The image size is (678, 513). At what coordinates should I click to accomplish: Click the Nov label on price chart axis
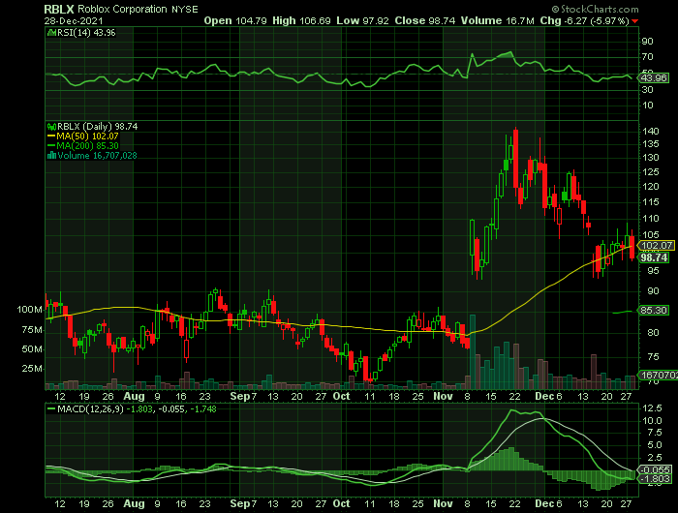[x=443, y=396]
